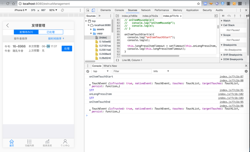Activate the inspect element picker
The height and width of the screenshot is (152, 250).
coord(88,10)
